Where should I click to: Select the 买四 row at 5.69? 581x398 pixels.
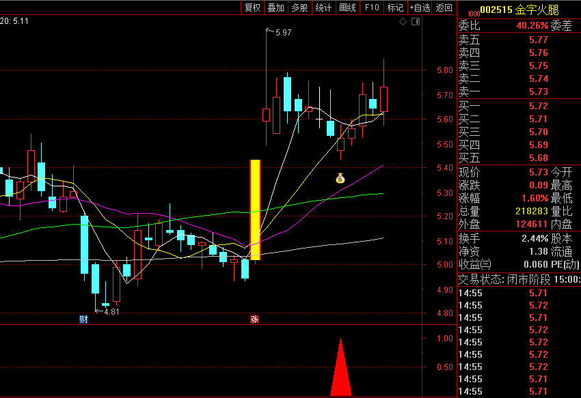pyautogui.click(x=519, y=145)
